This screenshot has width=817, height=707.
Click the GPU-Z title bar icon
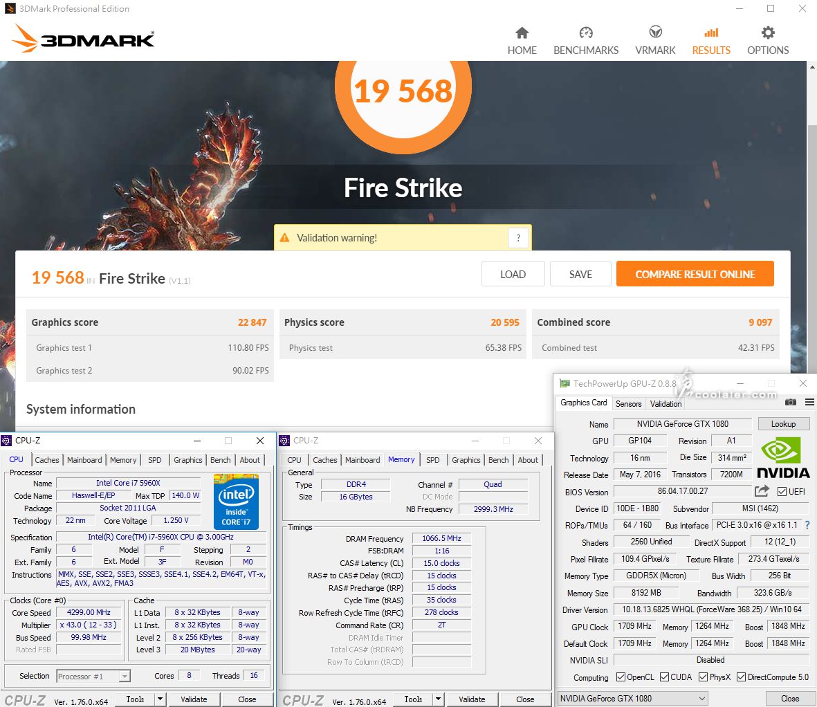pyautogui.click(x=564, y=383)
